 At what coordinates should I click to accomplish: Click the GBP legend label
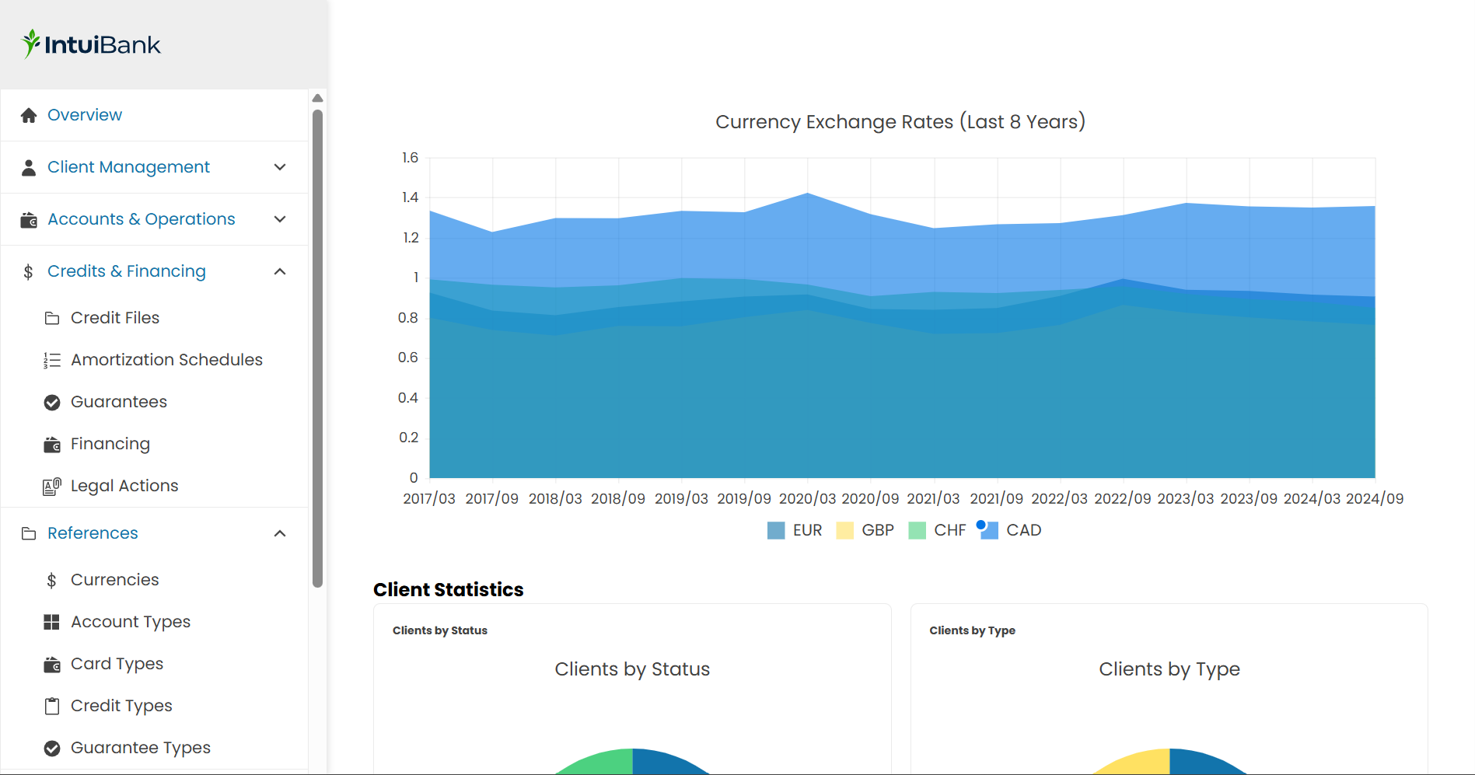[x=878, y=530]
